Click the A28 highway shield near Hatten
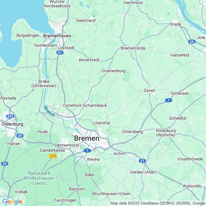This screenshot has width=206, height=206. click(x=20, y=136)
